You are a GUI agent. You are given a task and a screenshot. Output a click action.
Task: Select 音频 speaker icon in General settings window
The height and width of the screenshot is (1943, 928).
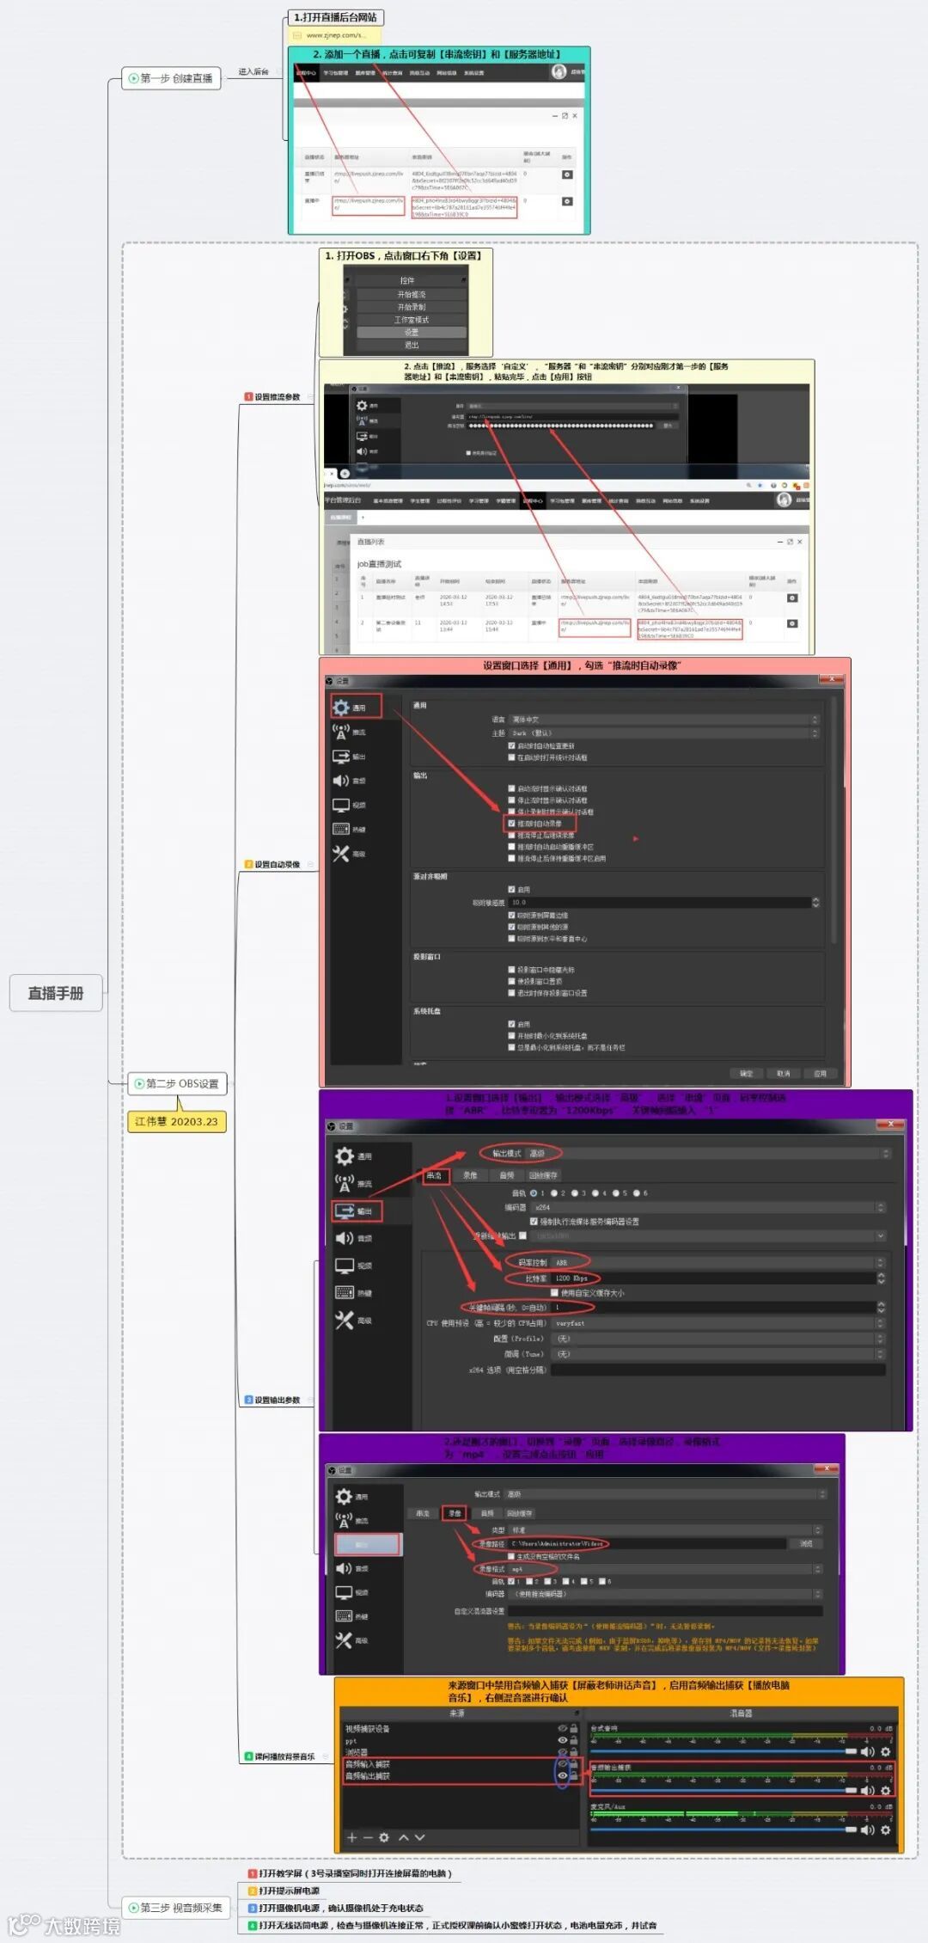341,781
